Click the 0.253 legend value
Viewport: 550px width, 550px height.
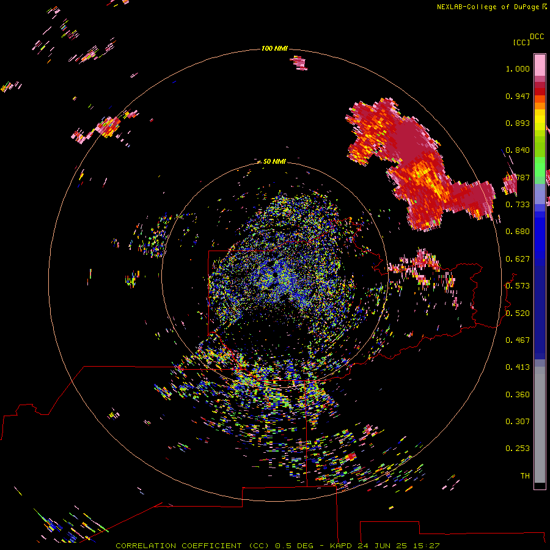pyautogui.click(x=518, y=449)
